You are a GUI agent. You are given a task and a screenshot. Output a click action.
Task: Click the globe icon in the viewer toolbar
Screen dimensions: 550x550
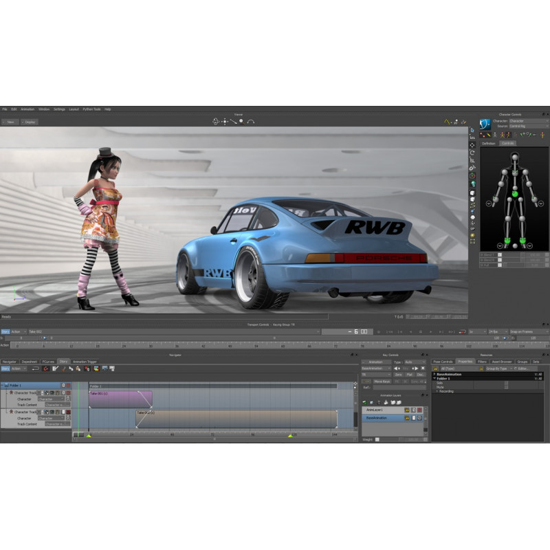click(473, 183)
